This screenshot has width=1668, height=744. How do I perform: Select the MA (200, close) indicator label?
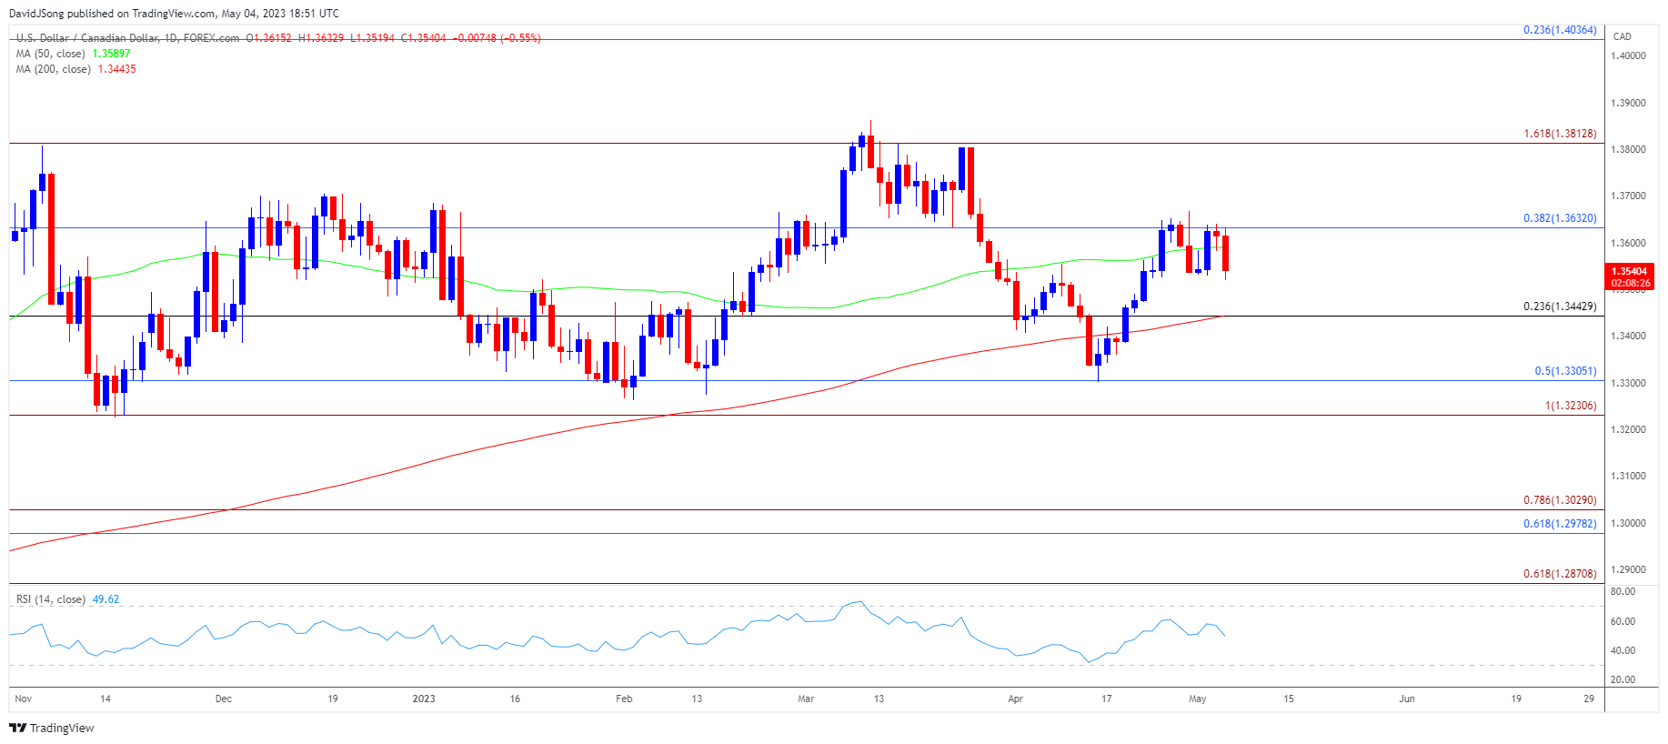pyautogui.click(x=54, y=69)
